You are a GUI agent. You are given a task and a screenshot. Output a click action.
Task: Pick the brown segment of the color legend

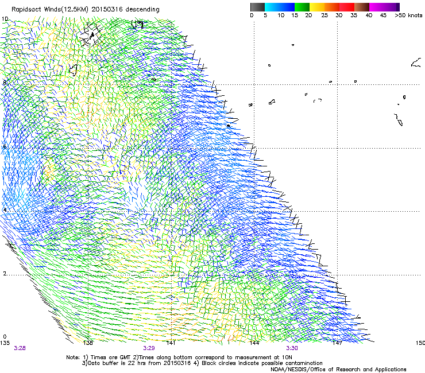click(x=362, y=7)
